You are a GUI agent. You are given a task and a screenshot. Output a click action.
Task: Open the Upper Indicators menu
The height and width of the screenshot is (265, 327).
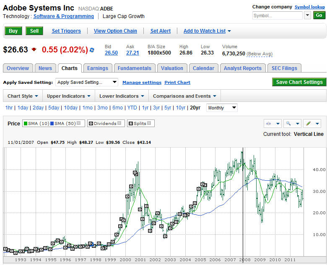[69, 96]
